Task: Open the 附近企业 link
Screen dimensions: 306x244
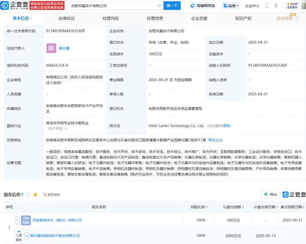Action: (x=216, y=140)
